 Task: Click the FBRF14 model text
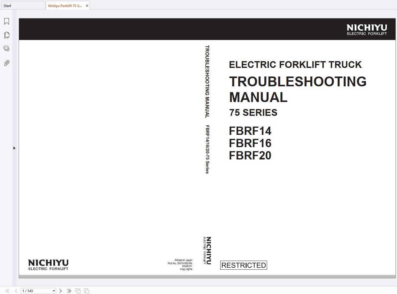click(250, 131)
